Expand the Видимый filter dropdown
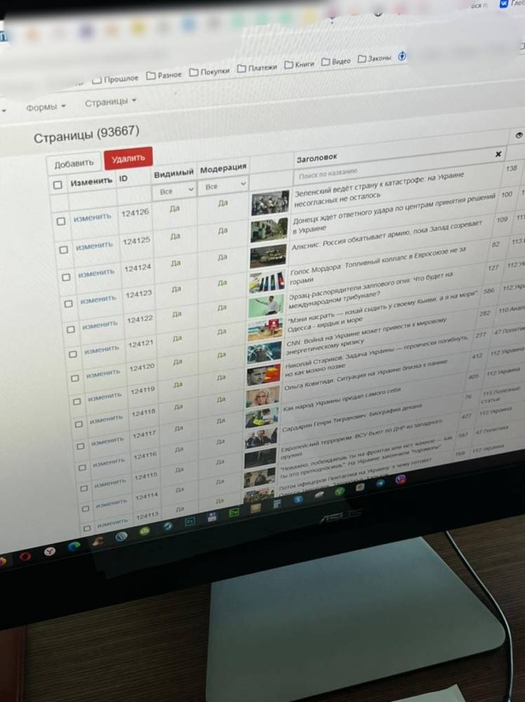The height and width of the screenshot is (702, 525). tap(175, 190)
